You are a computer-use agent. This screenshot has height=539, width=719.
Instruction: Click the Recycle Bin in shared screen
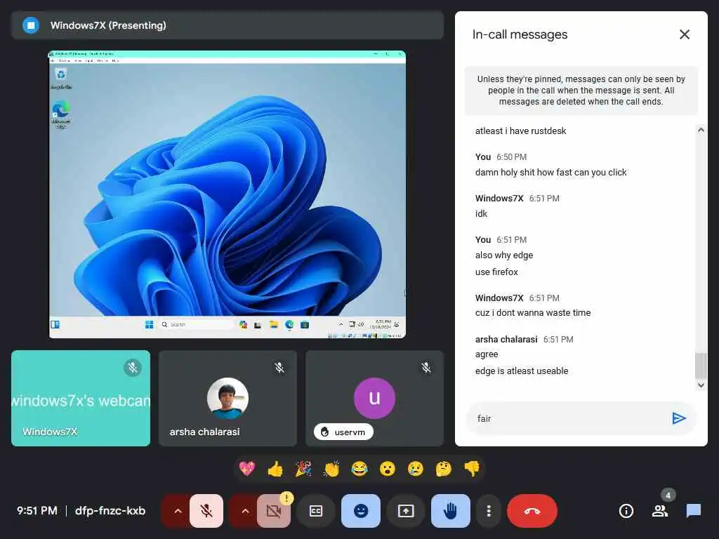pos(61,78)
